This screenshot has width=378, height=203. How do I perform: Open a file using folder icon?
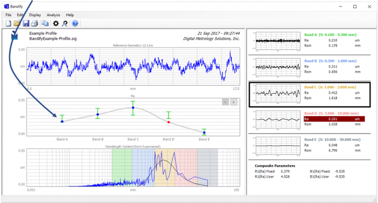[x=17, y=23]
